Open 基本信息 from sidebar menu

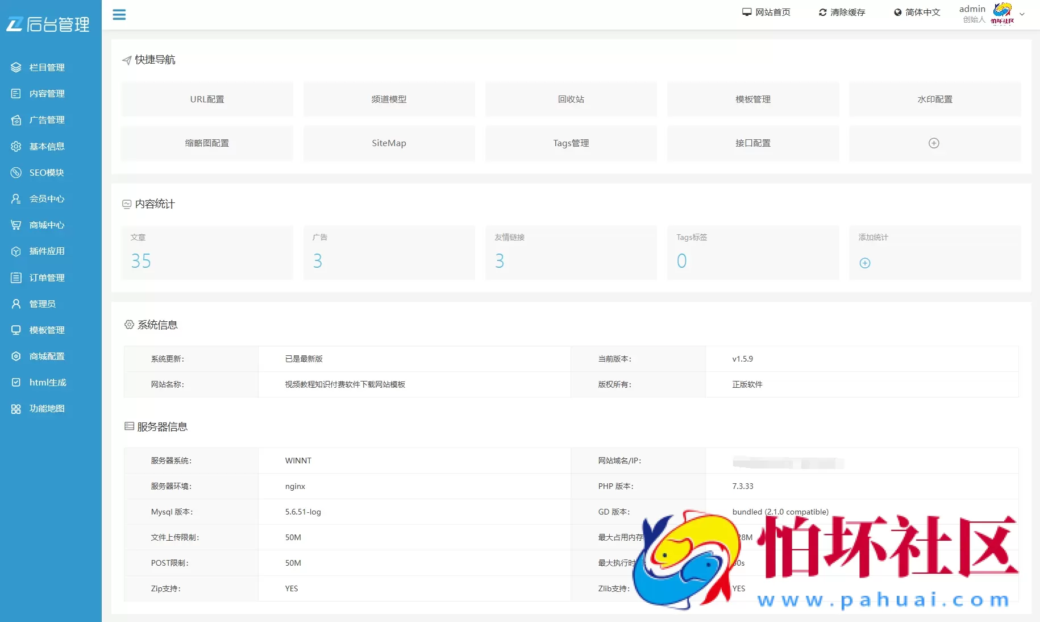[x=16, y=146]
